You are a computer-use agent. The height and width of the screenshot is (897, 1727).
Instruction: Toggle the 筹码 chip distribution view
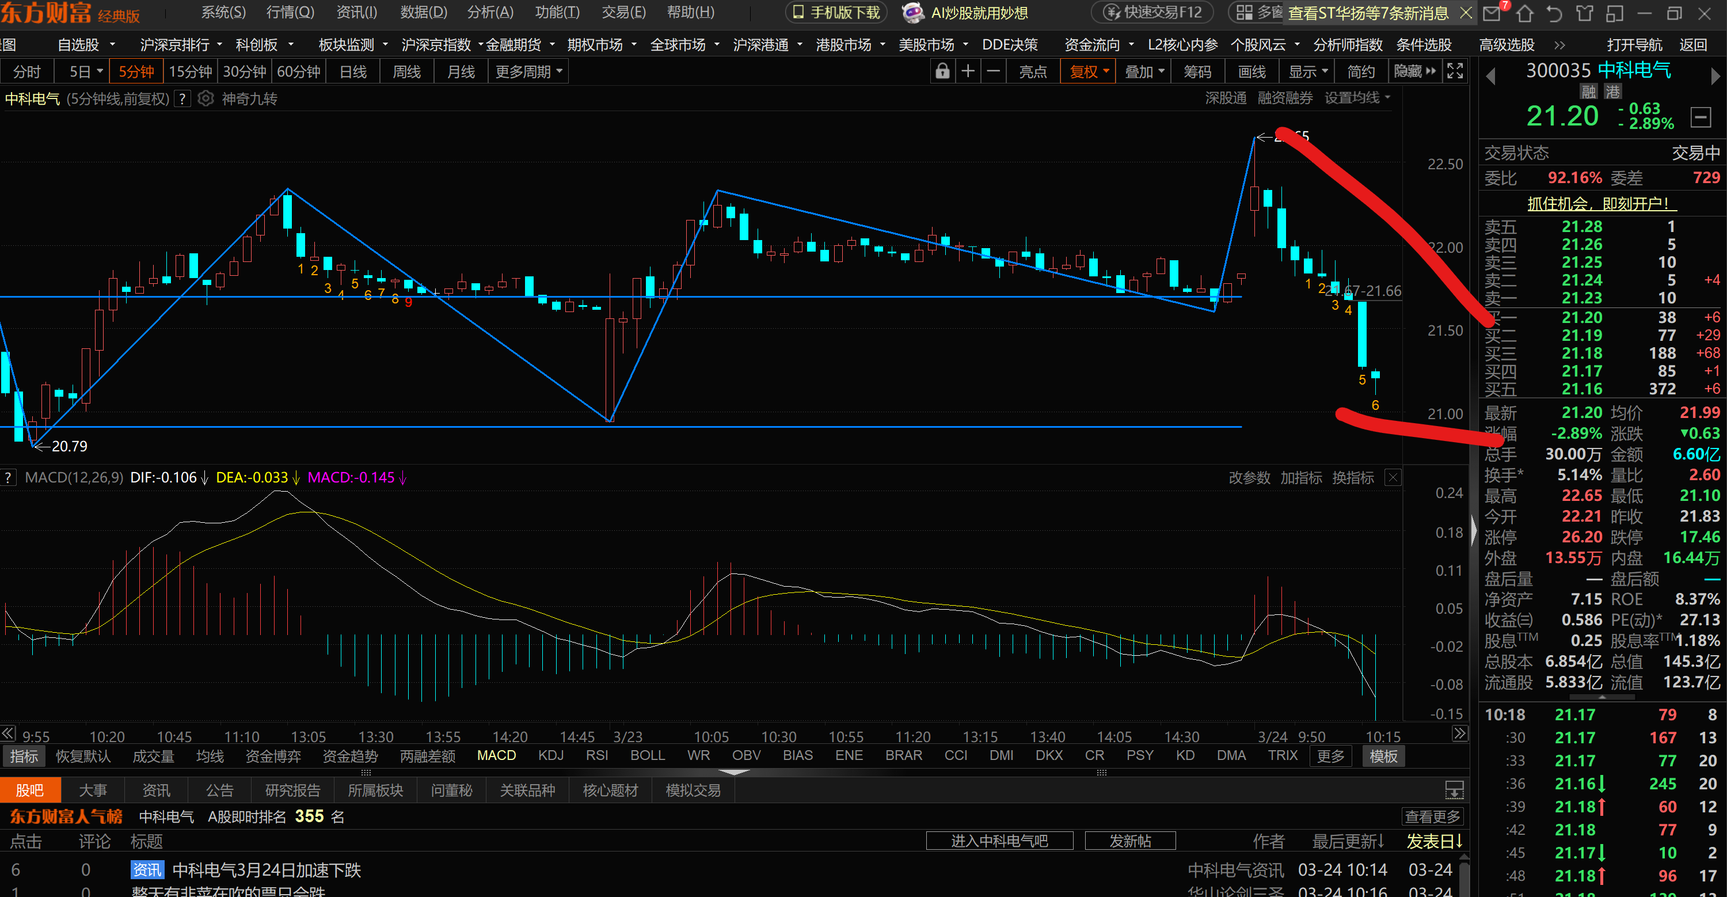pyautogui.click(x=1197, y=71)
